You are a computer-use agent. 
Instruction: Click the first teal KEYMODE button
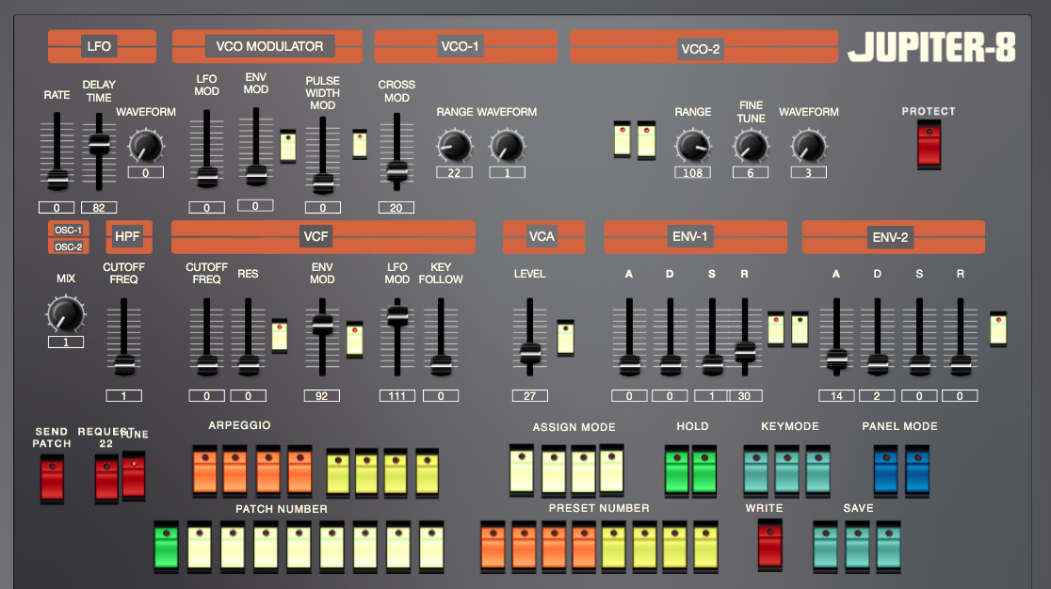pos(756,471)
